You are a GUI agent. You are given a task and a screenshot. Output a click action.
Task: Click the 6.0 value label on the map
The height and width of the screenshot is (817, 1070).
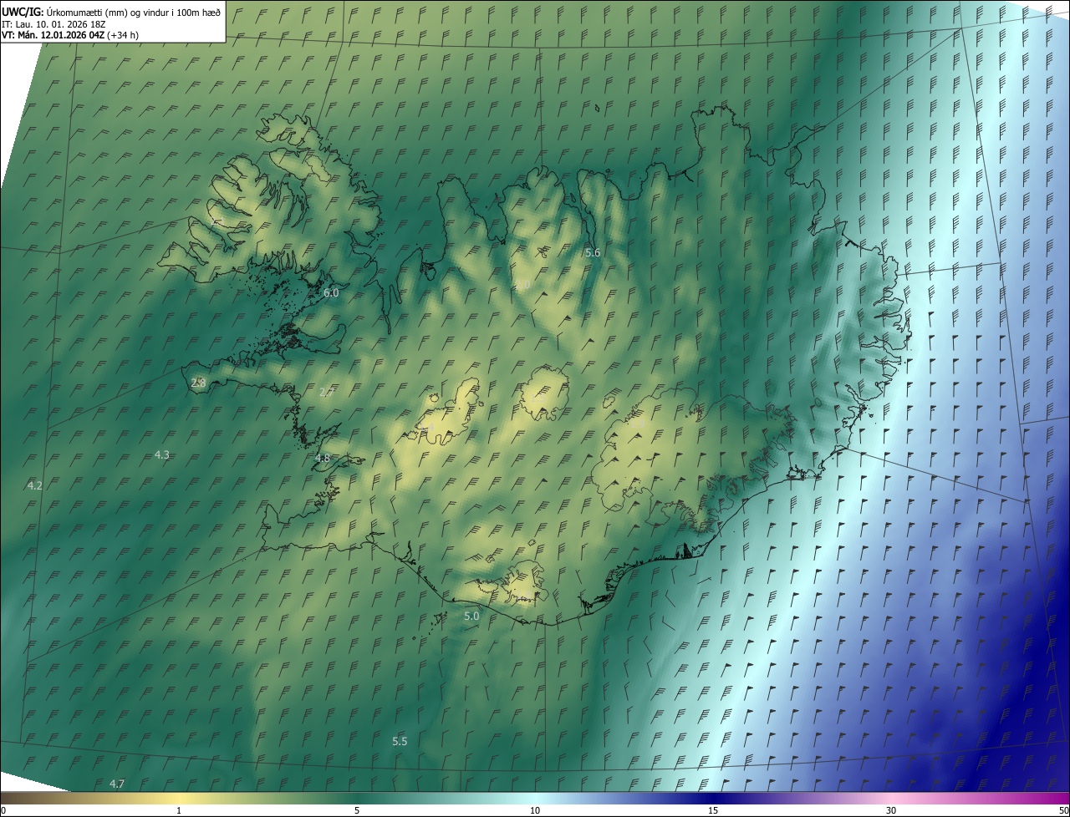(331, 292)
